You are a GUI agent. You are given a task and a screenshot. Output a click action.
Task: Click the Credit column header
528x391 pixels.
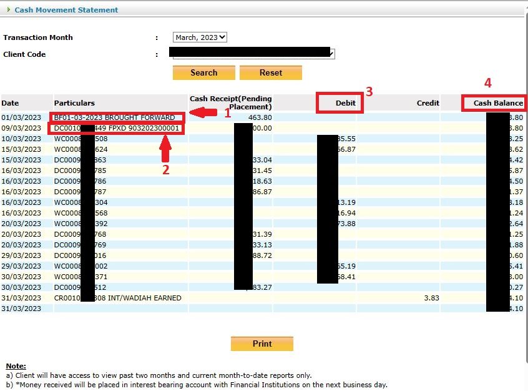coord(428,103)
